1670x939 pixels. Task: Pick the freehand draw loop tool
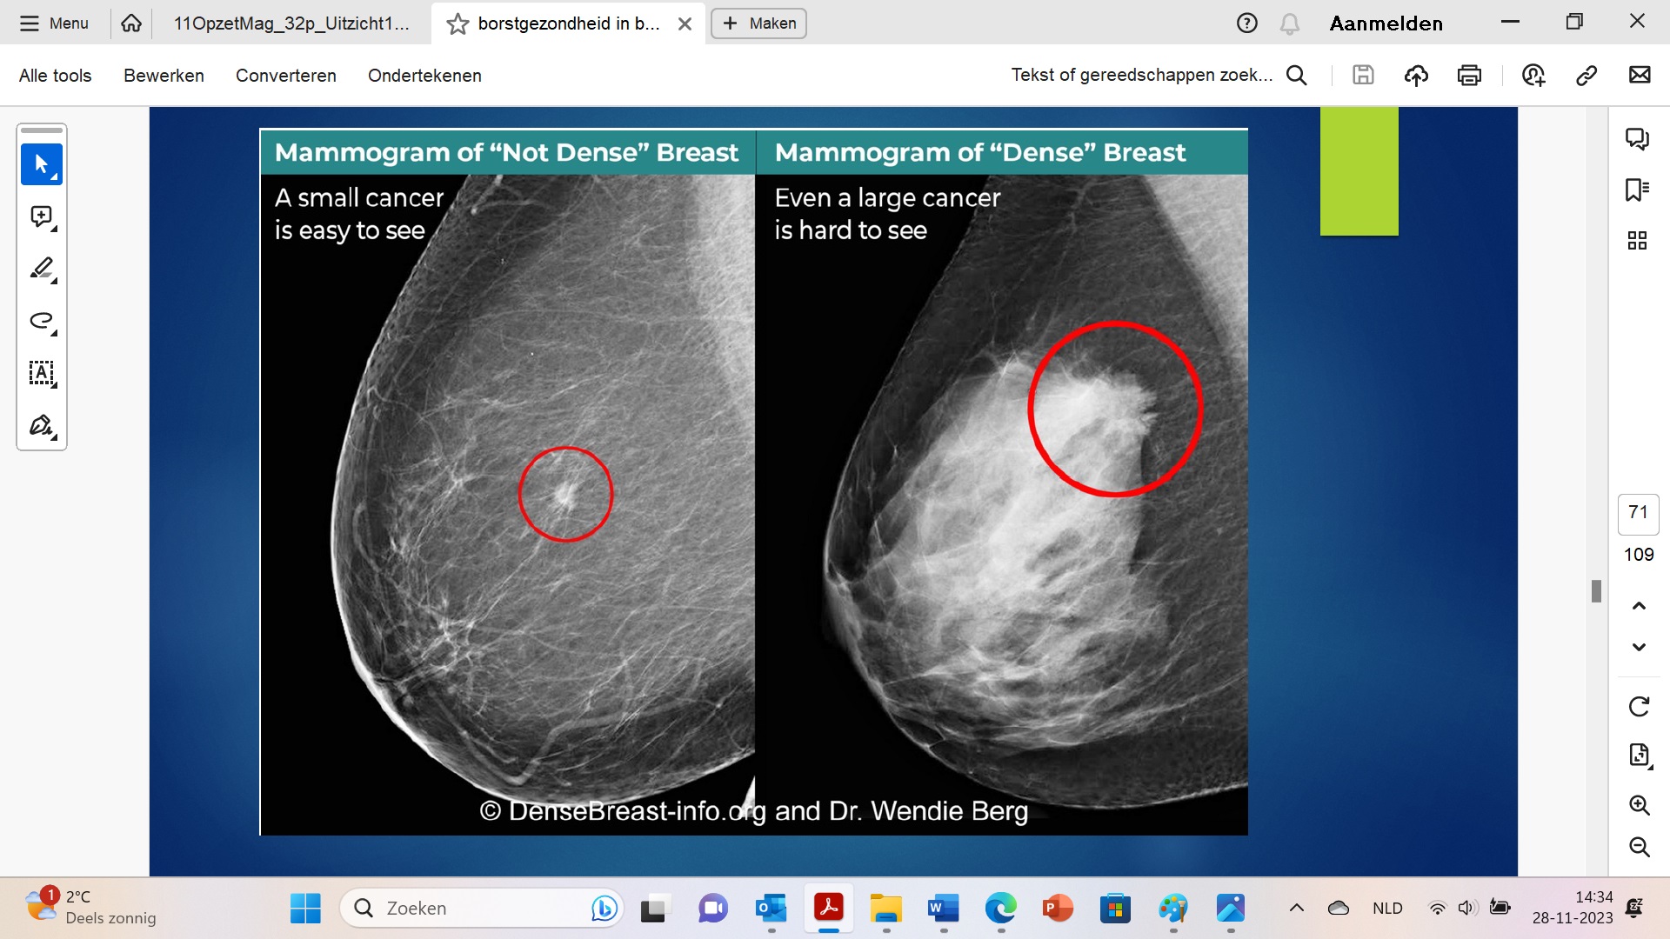[41, 321]
